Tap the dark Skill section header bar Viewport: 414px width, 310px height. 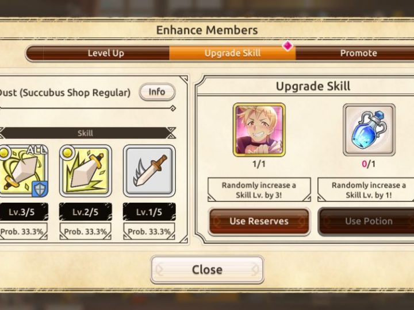(x=86, y=133)
